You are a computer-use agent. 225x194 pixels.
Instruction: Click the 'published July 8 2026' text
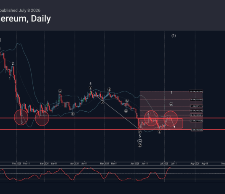(20, 10)
